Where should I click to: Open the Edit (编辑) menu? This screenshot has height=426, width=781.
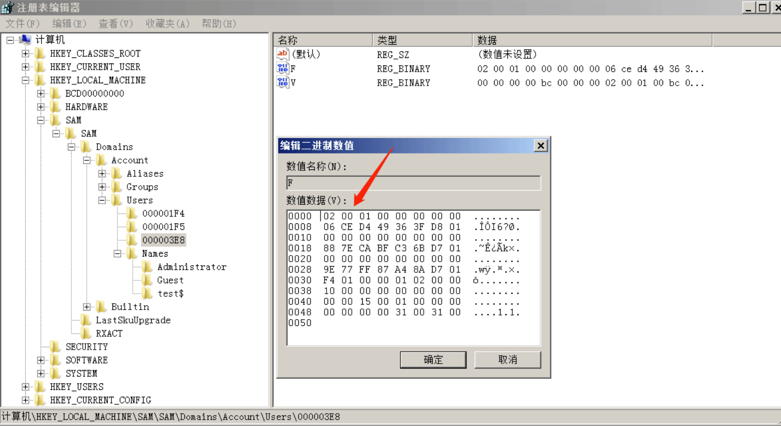69,23
